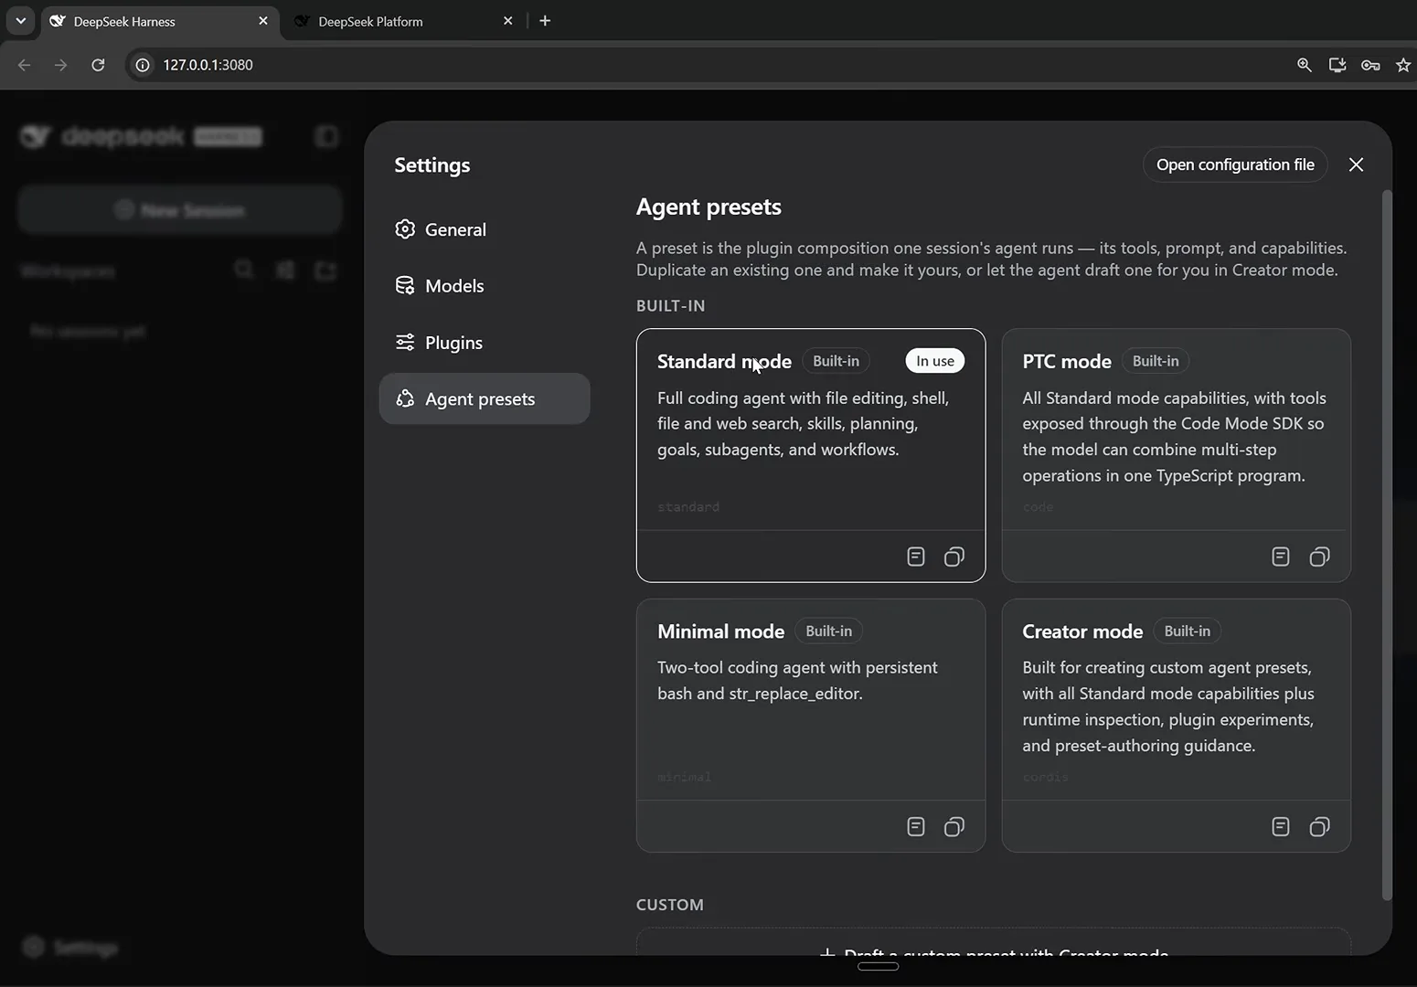
Task: Duplicate the Standard mode preset
Action: (954, 557)
